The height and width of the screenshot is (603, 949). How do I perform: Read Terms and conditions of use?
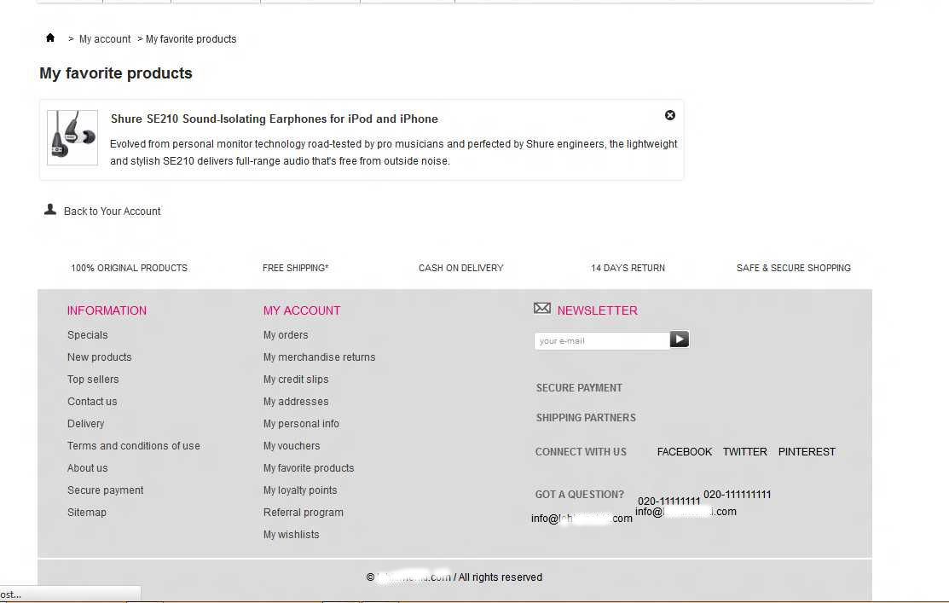(133, 446)
